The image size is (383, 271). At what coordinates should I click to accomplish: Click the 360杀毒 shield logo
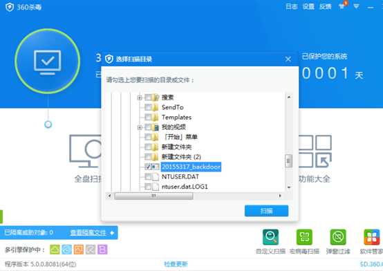[10, 7]
